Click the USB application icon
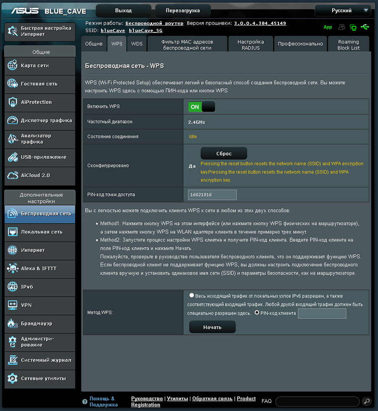 (12, 157)
